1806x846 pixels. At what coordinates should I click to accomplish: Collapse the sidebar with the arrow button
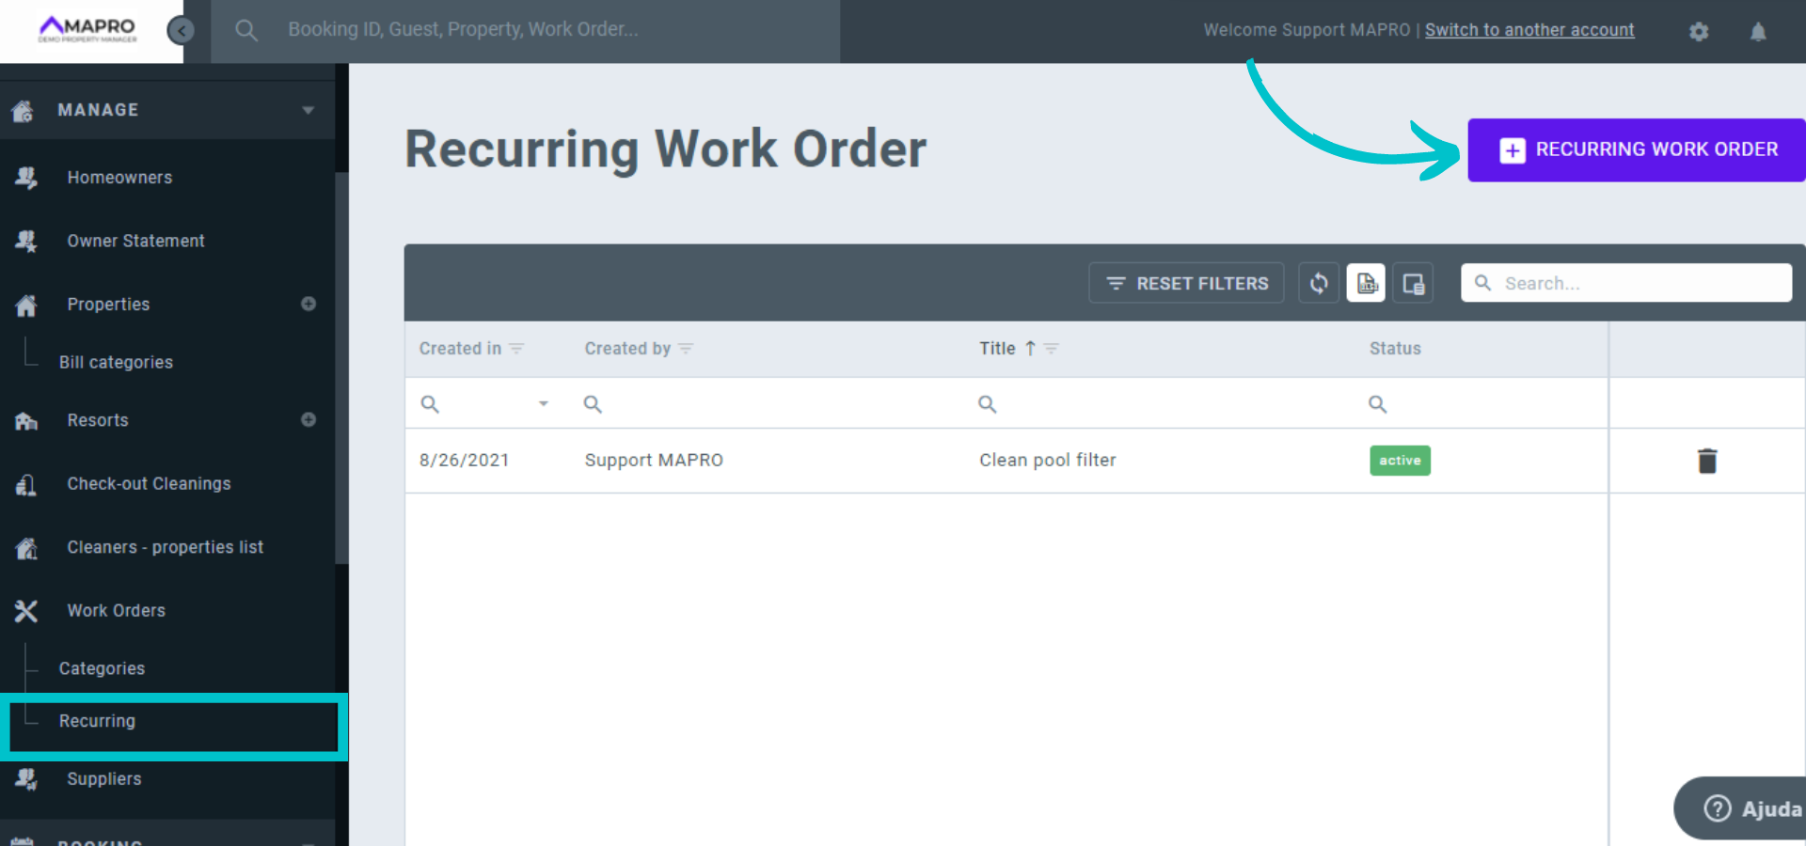[x=181, y=29]
